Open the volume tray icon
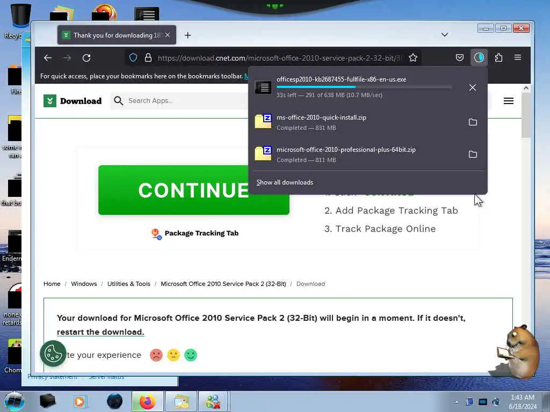 click(x=496, y=402)
